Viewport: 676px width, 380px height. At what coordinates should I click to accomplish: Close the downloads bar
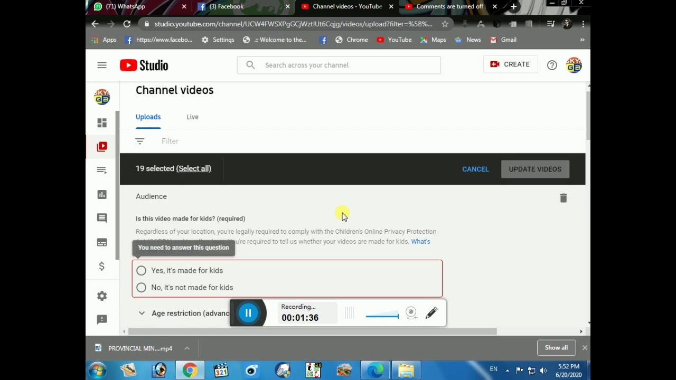tap(585, 348)
